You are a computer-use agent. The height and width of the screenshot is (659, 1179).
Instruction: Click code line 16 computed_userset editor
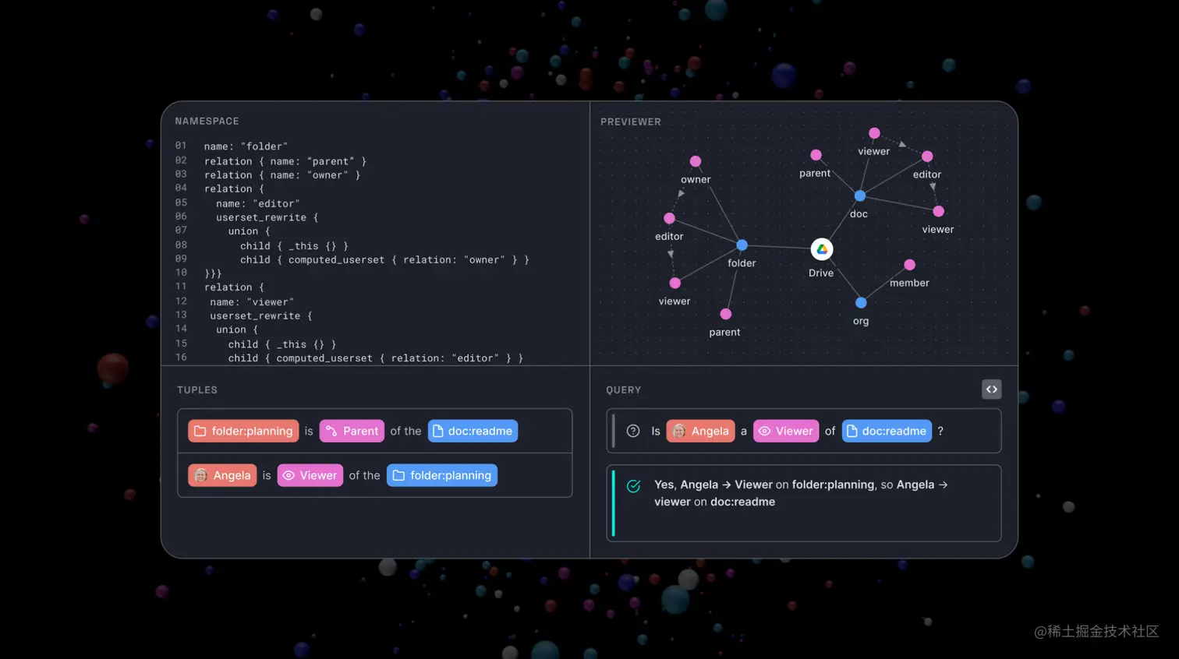(x=376, y=358)
